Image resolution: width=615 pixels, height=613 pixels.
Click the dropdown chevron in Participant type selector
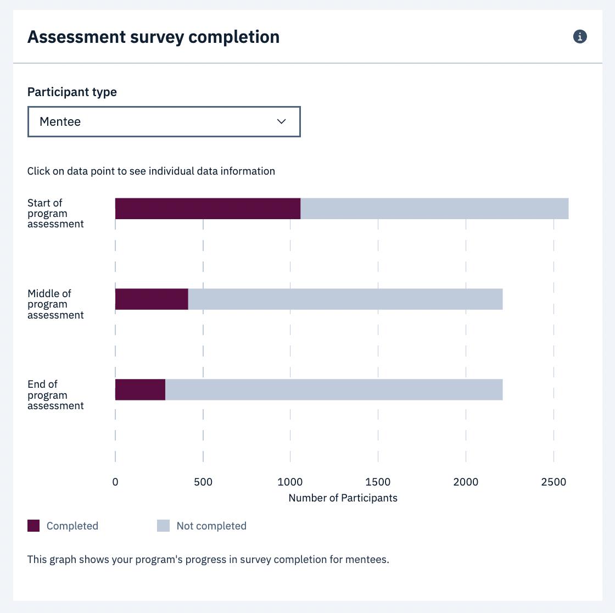pyautogui.click(x=282, y=121)
